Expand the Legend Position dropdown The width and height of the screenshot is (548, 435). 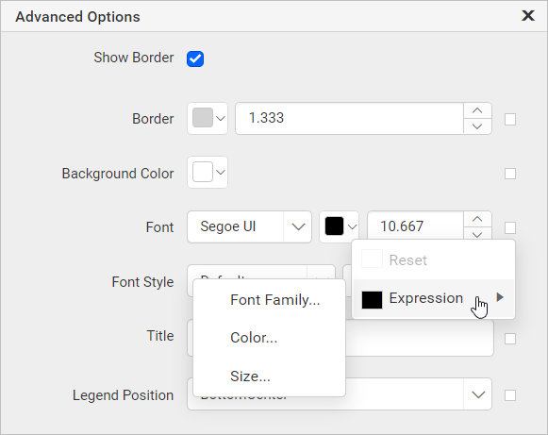point(478,394)
